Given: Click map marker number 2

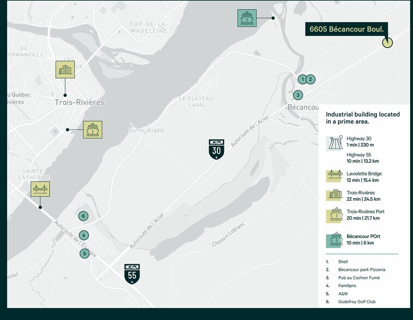Looking at the screenshot, I should coord(311,79).
